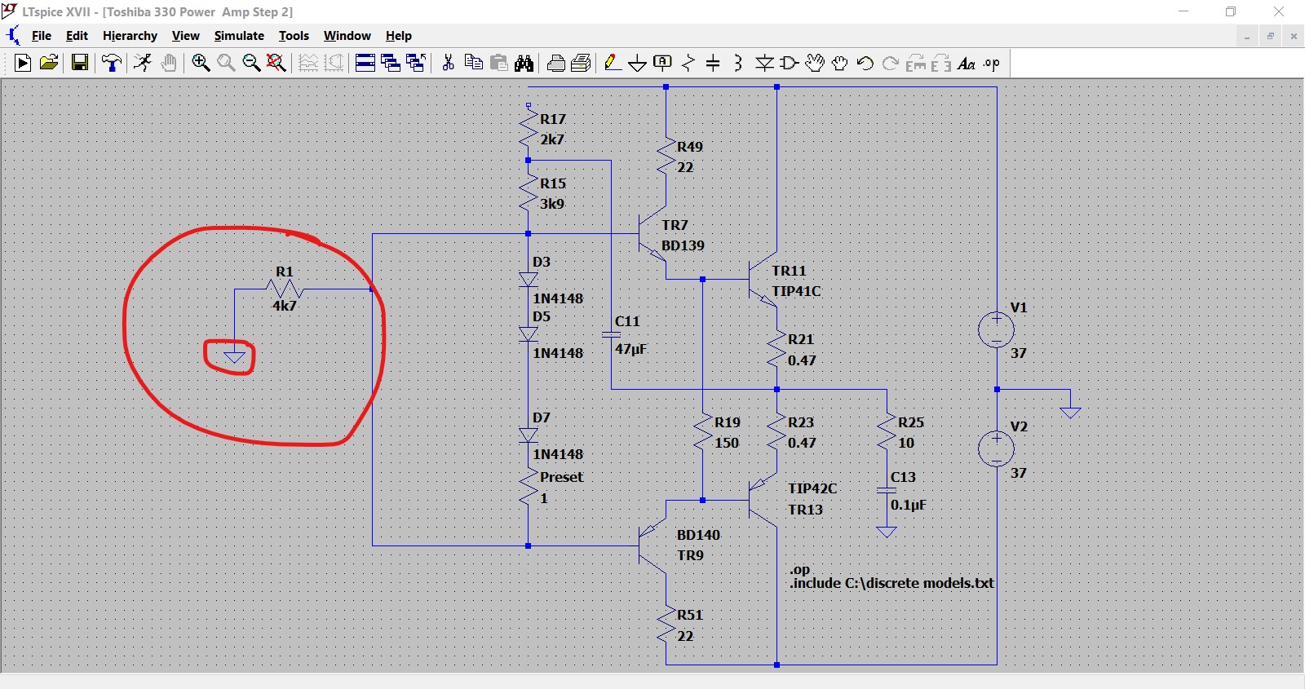Open the Edit menu
This screenshot has height=689, width=1305.
click(x=77, y=36)
